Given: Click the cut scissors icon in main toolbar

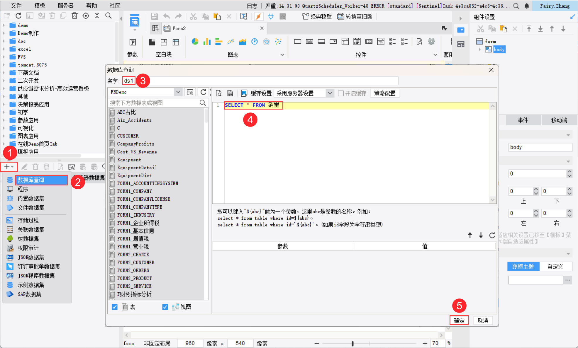Looking at the screenshot, I should 193,16.
